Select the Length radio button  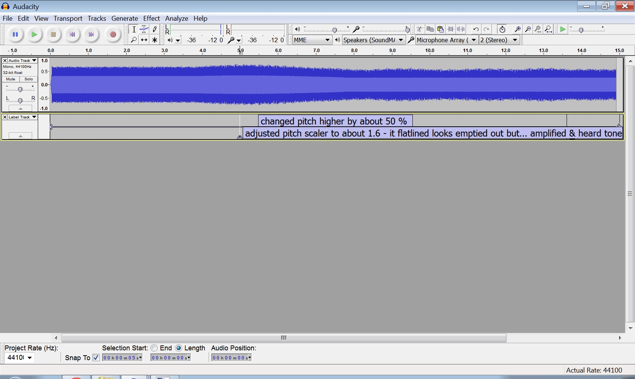pyautogui.click(x=179, y=348)
